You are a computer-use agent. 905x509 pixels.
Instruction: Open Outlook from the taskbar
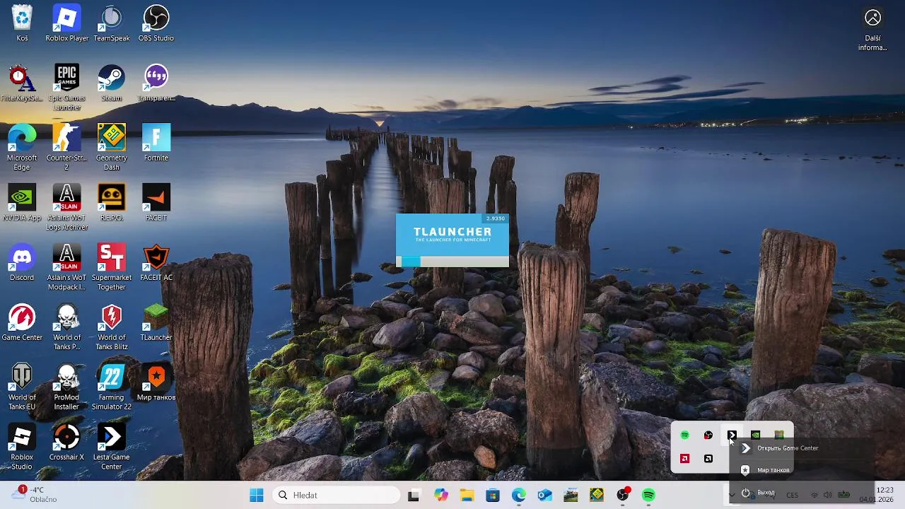pyautogui.click(x=544, y=496)
